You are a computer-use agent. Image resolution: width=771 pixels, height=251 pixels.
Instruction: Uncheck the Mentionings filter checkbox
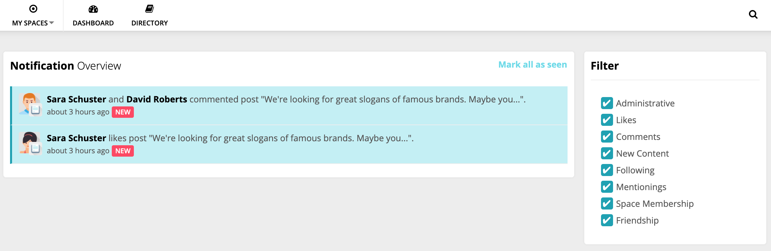point(607,187)
